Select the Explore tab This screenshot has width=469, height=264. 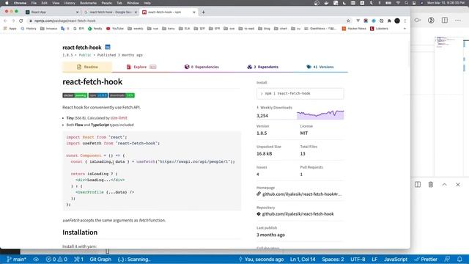click(x=141, y=67)
